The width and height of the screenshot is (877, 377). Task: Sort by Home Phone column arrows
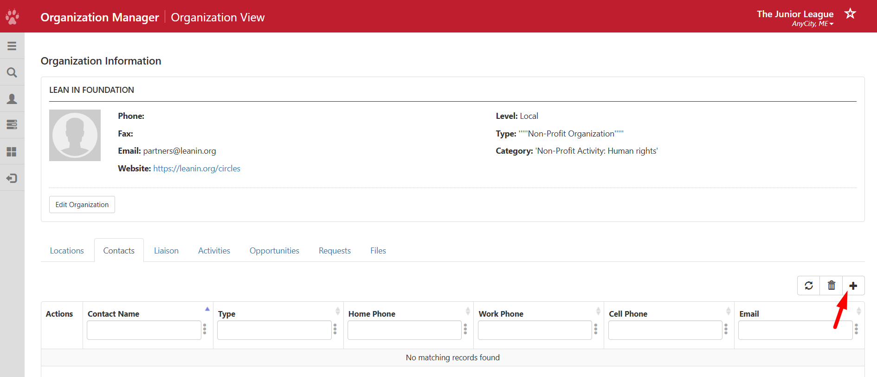point(468,311)
